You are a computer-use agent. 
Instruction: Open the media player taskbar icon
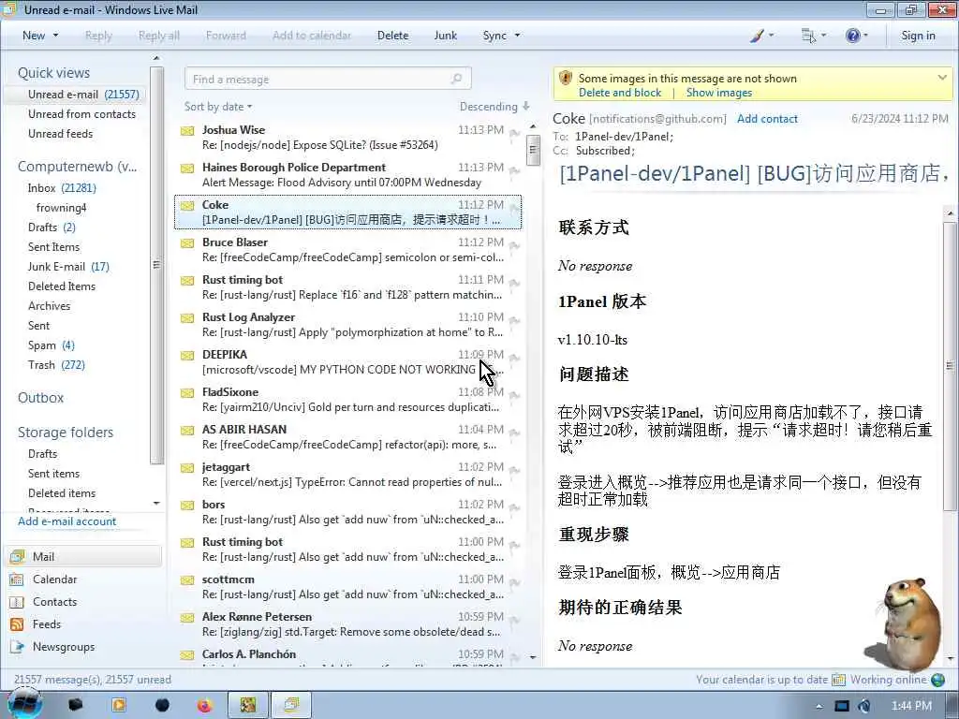coord(119,706)
